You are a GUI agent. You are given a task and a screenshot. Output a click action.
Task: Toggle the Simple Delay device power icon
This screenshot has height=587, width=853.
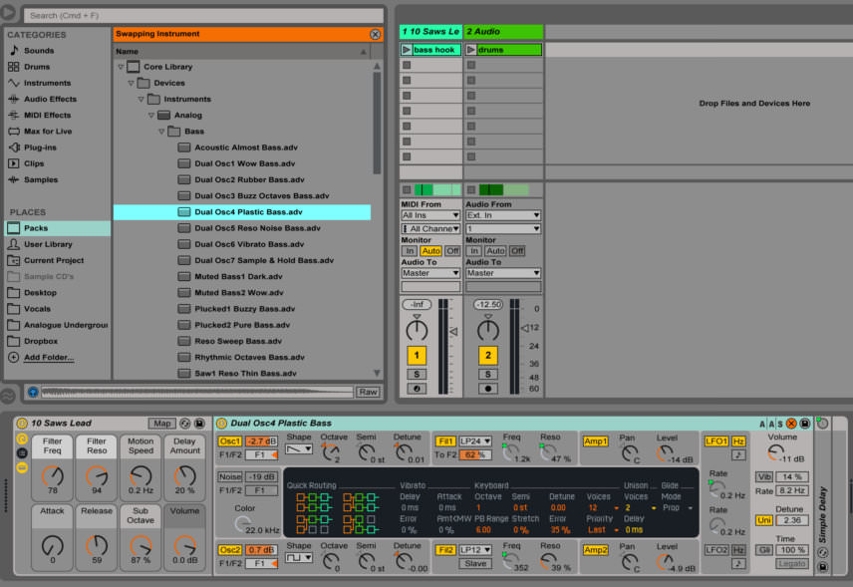coord(822,424)
